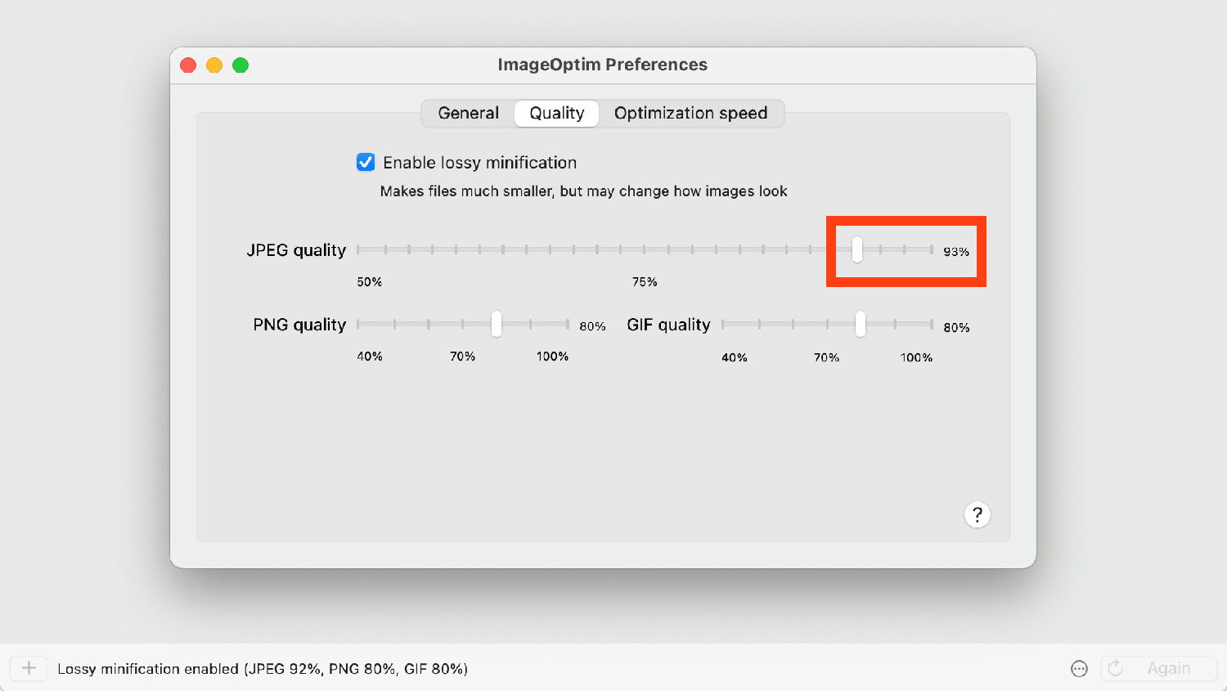
Task: Switch to the General tab
Action: [468, 114]
